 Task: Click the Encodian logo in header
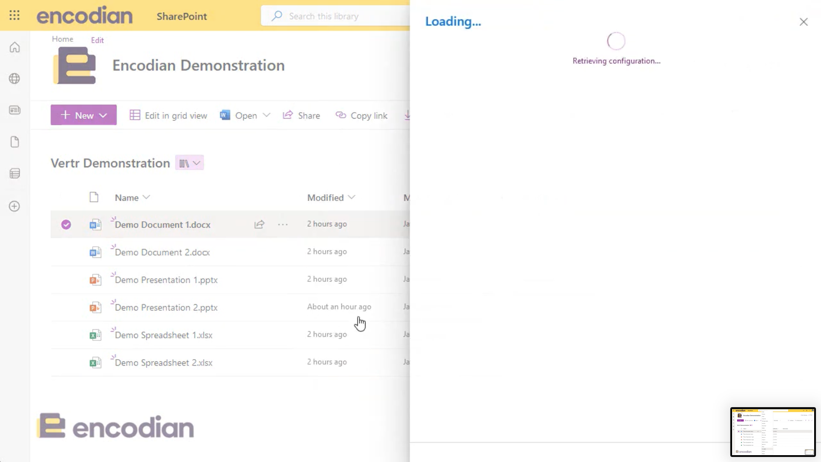(x=85, y=15)
